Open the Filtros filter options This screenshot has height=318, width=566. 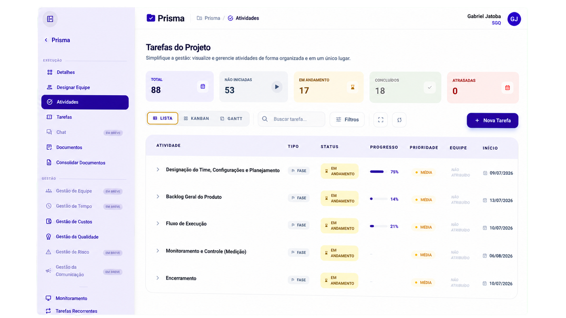[347, 119]
